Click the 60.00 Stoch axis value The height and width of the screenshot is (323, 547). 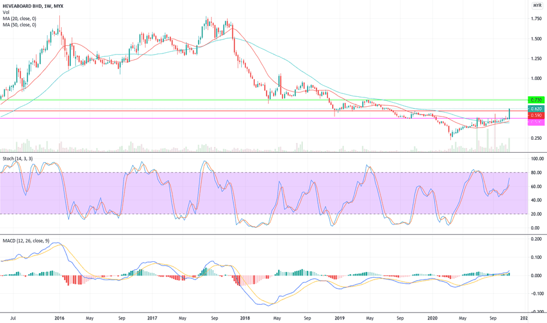click(x=536, y=187)
